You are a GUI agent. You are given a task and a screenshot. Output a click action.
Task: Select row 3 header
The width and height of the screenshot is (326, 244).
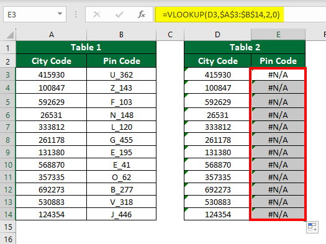pos(7,75)
